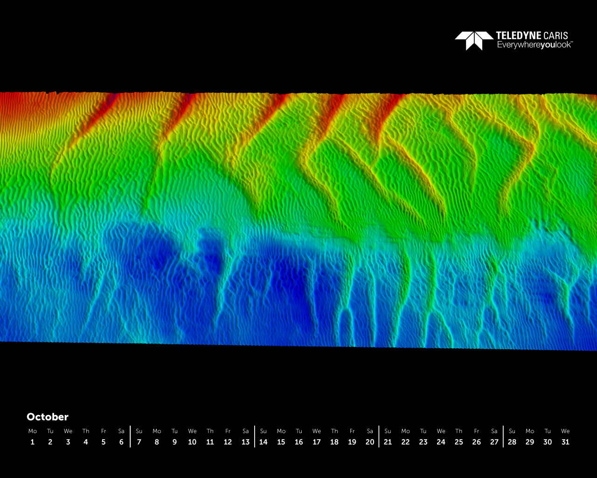Image resolution: width=597 pixels, height=478 pixels.
Task: Select date 17 in the calendar strip
Action: pos(317,442)
